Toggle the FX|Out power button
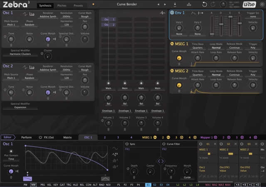The image size is (266, 187). point(40,137)
